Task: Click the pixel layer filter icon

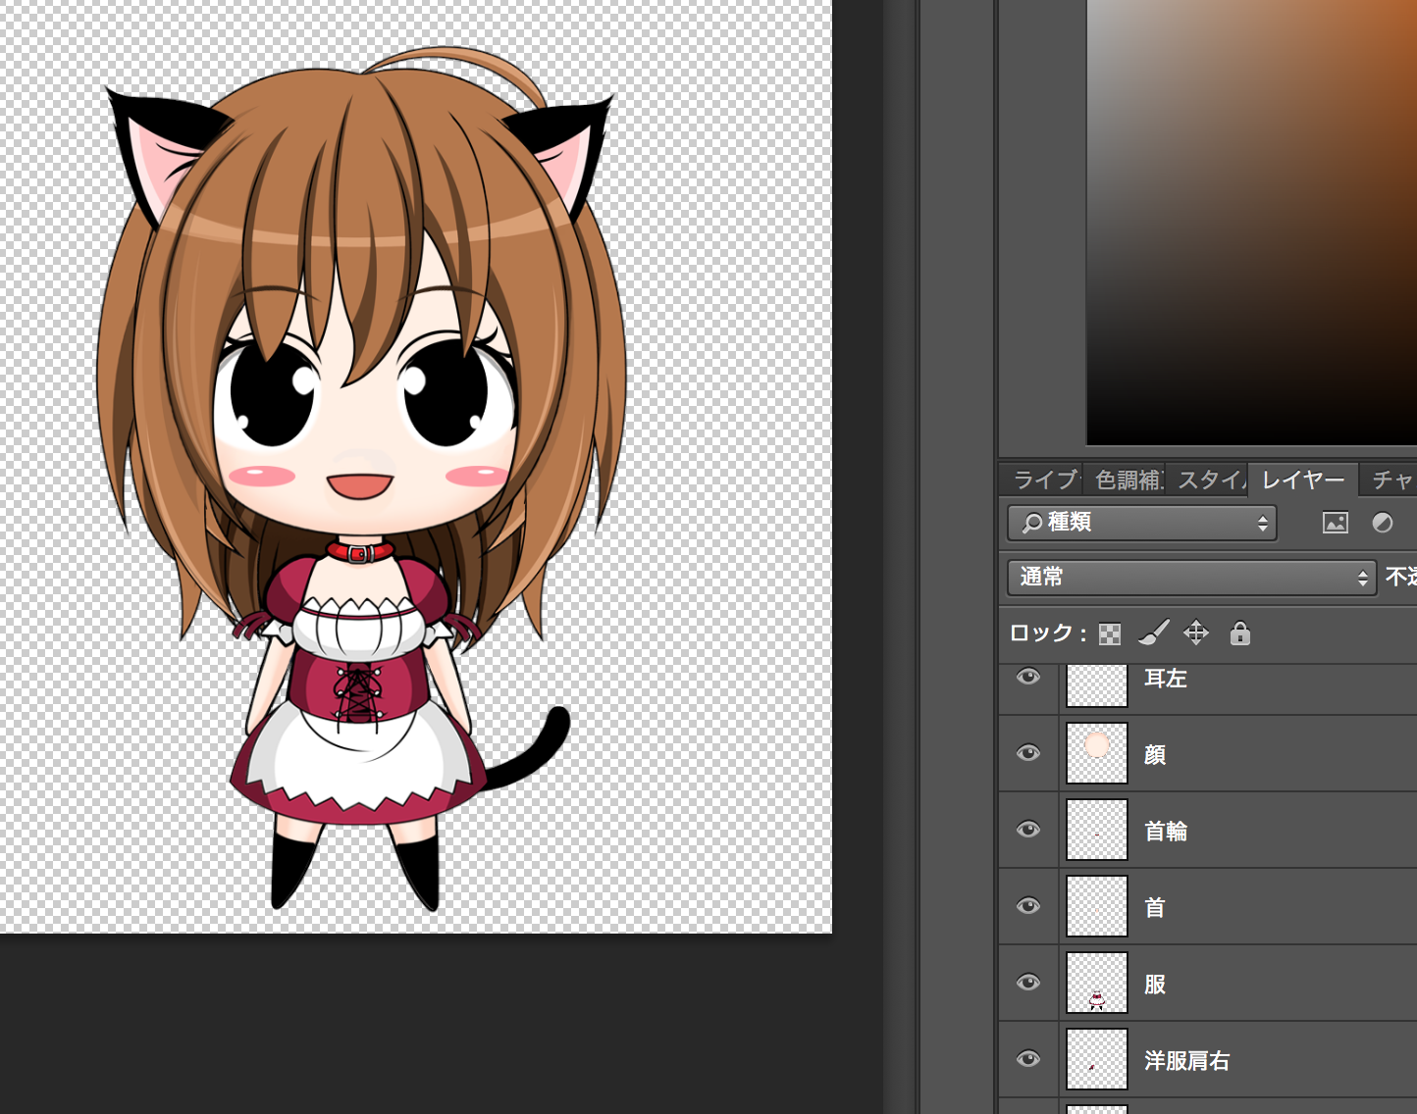Action: [x=1336, y=523]
